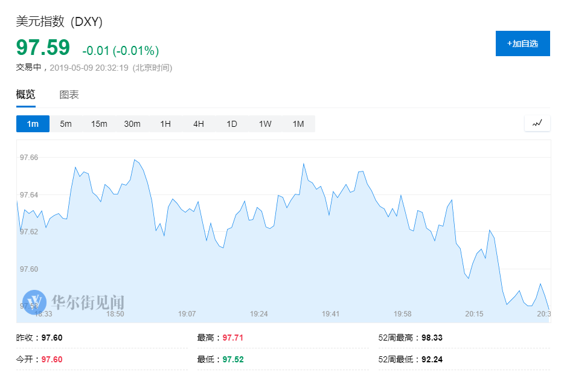This screenshot has width=564, height=375.
Task: Pick the 4H timeframe option
Action: point(199,124)
